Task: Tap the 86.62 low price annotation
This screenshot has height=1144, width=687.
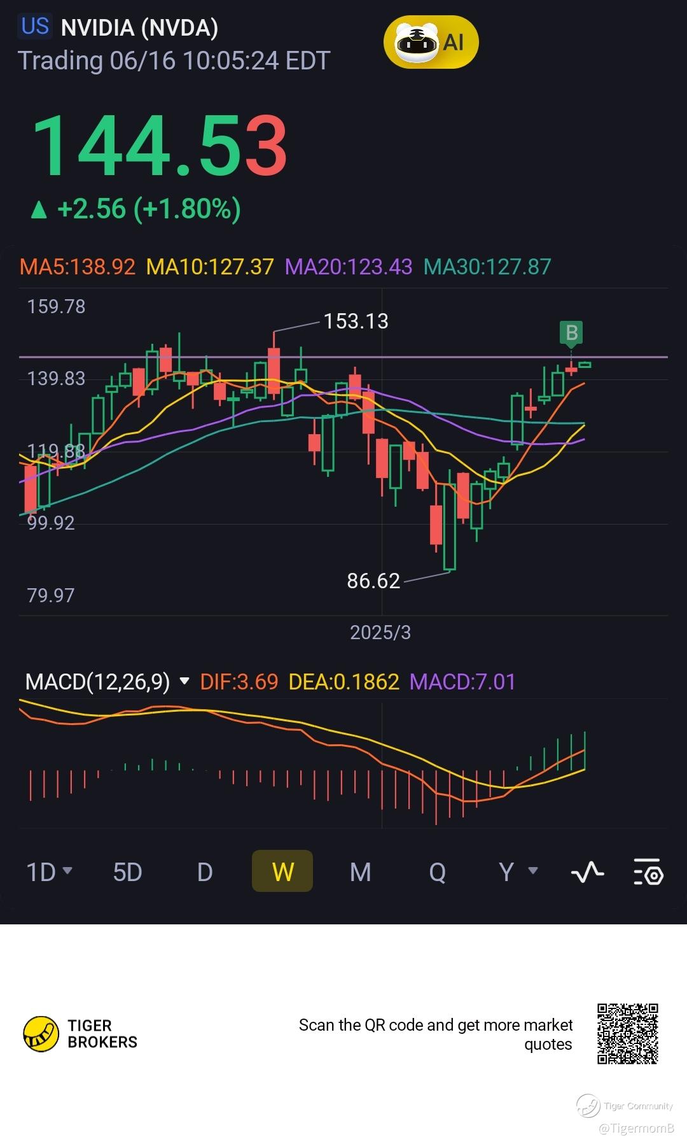Action: tap(373, 581)
